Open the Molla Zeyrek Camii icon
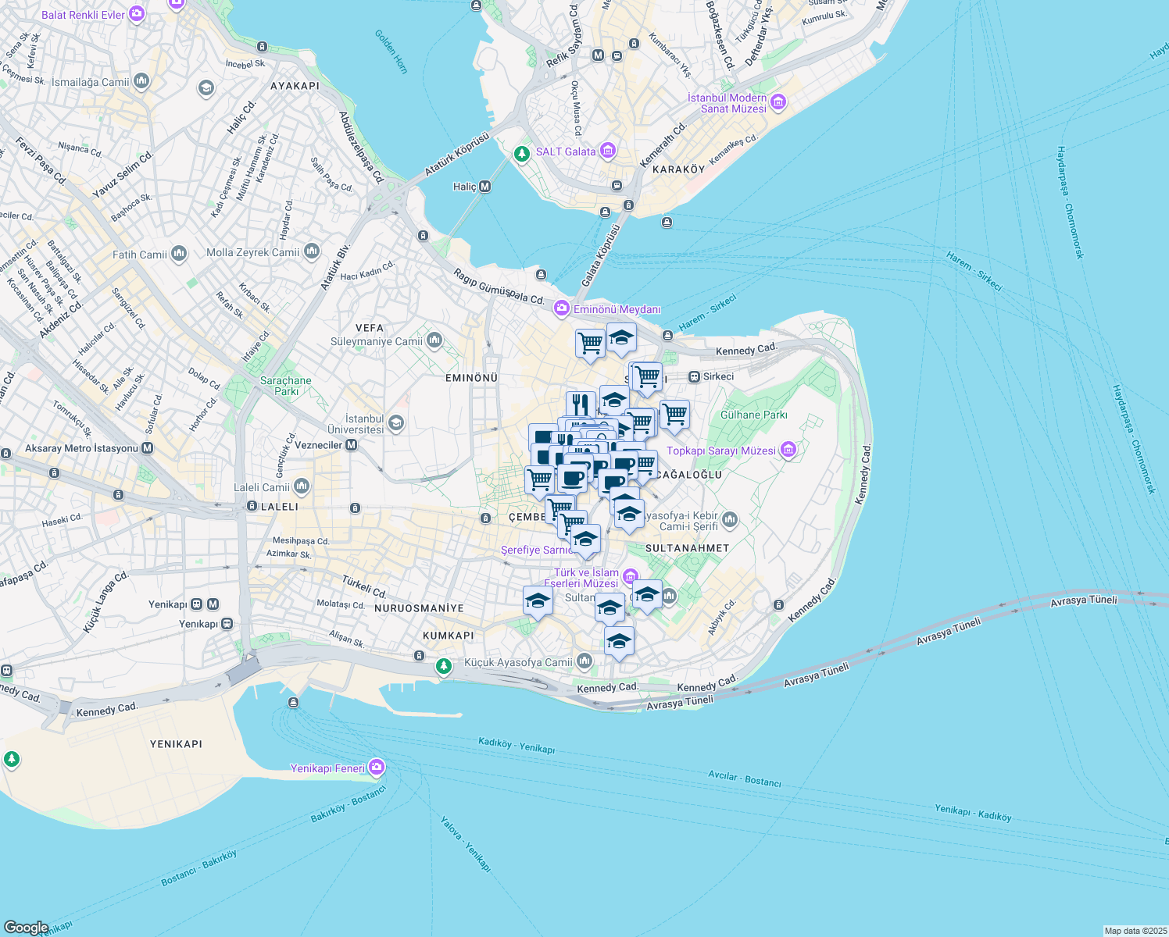 pos(312,251)
